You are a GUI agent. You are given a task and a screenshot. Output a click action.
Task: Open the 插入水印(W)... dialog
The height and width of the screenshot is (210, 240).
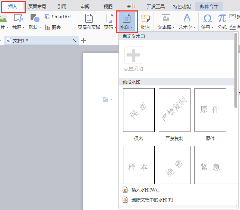click(146, 190)
